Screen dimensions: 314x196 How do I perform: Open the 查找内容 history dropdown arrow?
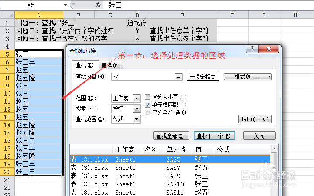[178, 77]
